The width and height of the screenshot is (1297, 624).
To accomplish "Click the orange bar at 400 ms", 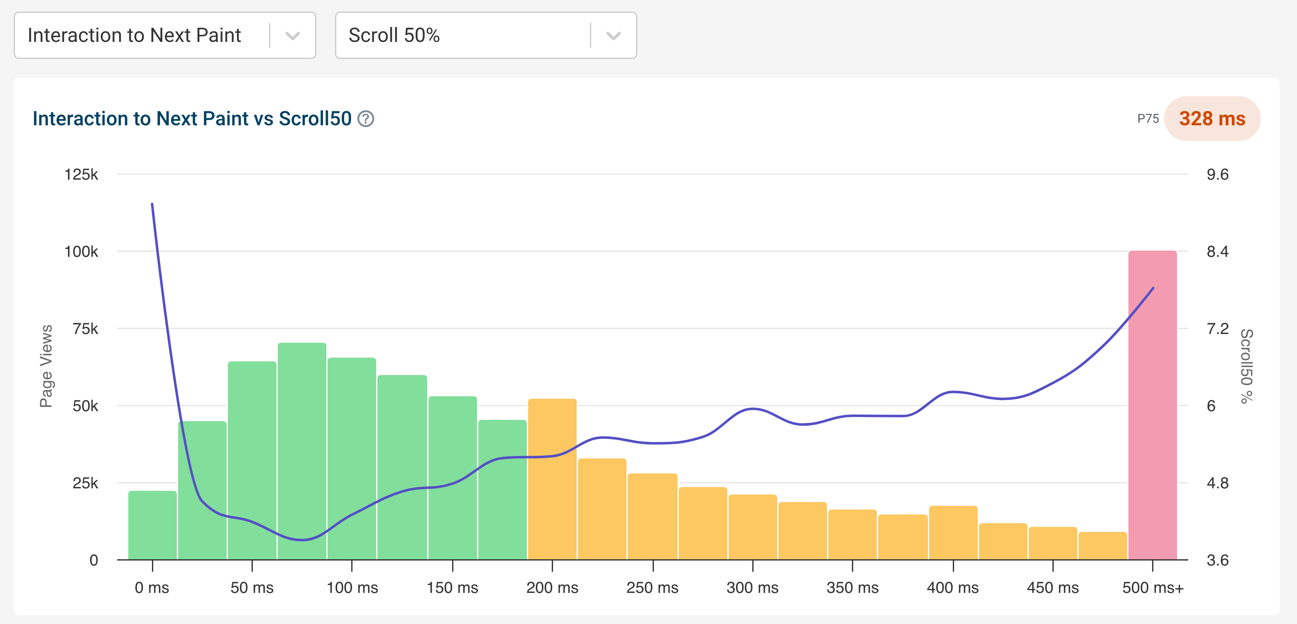I will 953,532.
